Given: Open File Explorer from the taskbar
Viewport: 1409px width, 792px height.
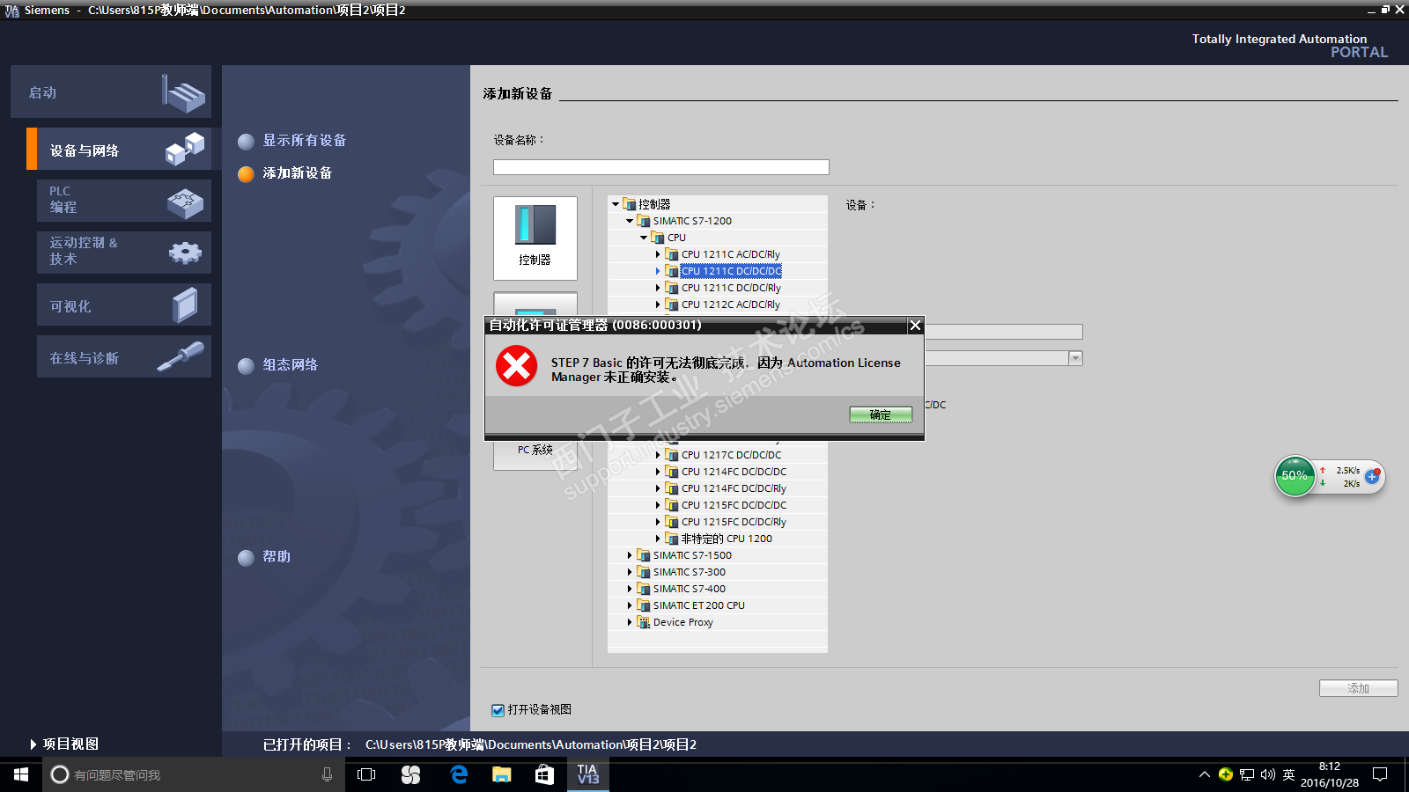Looking at the screenshot, I should click(502, 774).
